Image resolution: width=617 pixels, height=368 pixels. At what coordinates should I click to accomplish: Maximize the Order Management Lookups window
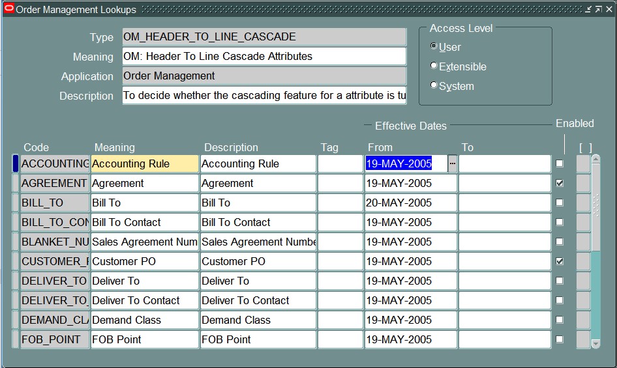point(598,9)
